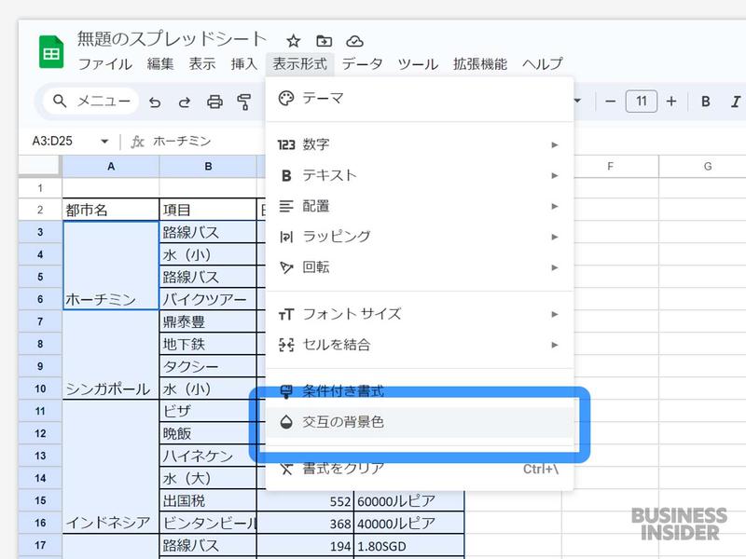
Task: Move the spreadsheet to a folder
Action: pyautogui.click(x=323, y=40)
